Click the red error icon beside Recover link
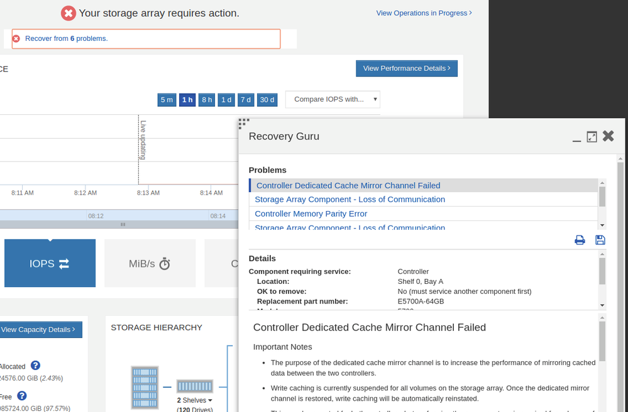The height and width of the screenshot is (412, 628). 17,38
